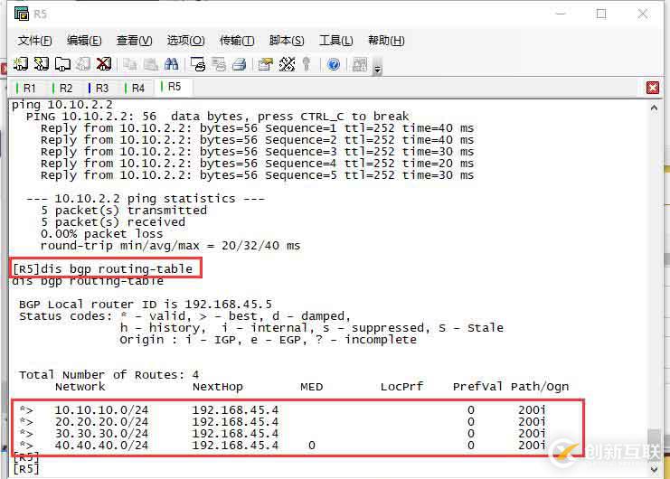Click the Quick Connect lightning icon

click(42, 64)
